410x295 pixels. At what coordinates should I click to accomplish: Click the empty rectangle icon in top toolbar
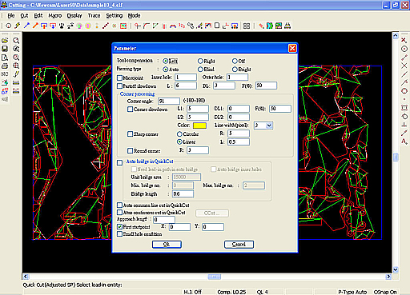217,26
